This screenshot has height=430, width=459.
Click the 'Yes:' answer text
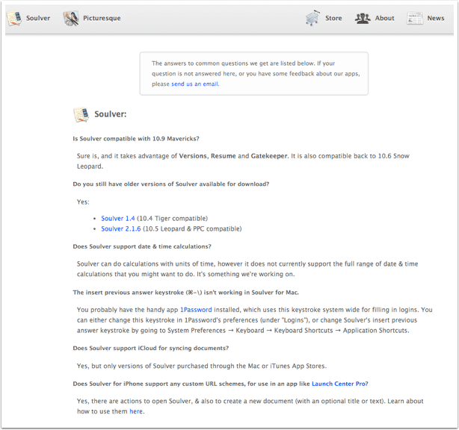click(x=83, y=202)
